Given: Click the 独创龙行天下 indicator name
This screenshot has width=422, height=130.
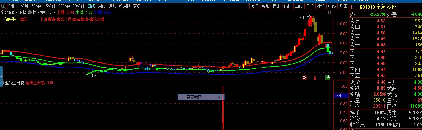Looking at the screenshot, I should coord(44,13).
